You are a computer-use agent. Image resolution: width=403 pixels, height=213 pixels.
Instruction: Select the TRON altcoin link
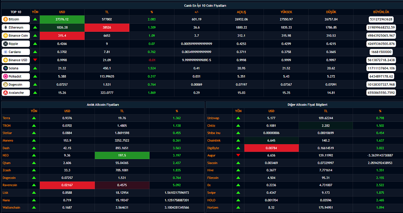tap(7, 126)
